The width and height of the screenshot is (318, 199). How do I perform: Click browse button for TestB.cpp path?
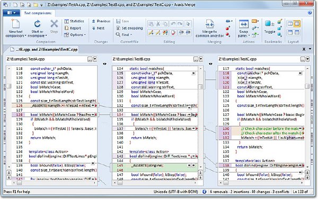pos(196,59)
